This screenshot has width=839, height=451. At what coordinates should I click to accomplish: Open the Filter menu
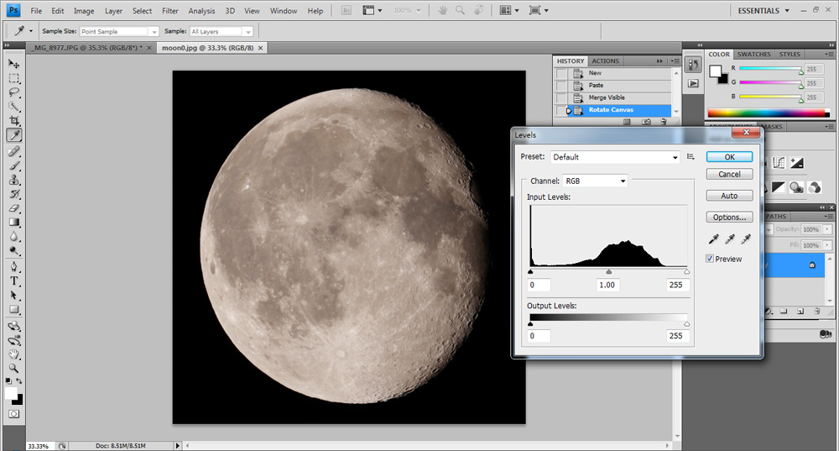170,11
